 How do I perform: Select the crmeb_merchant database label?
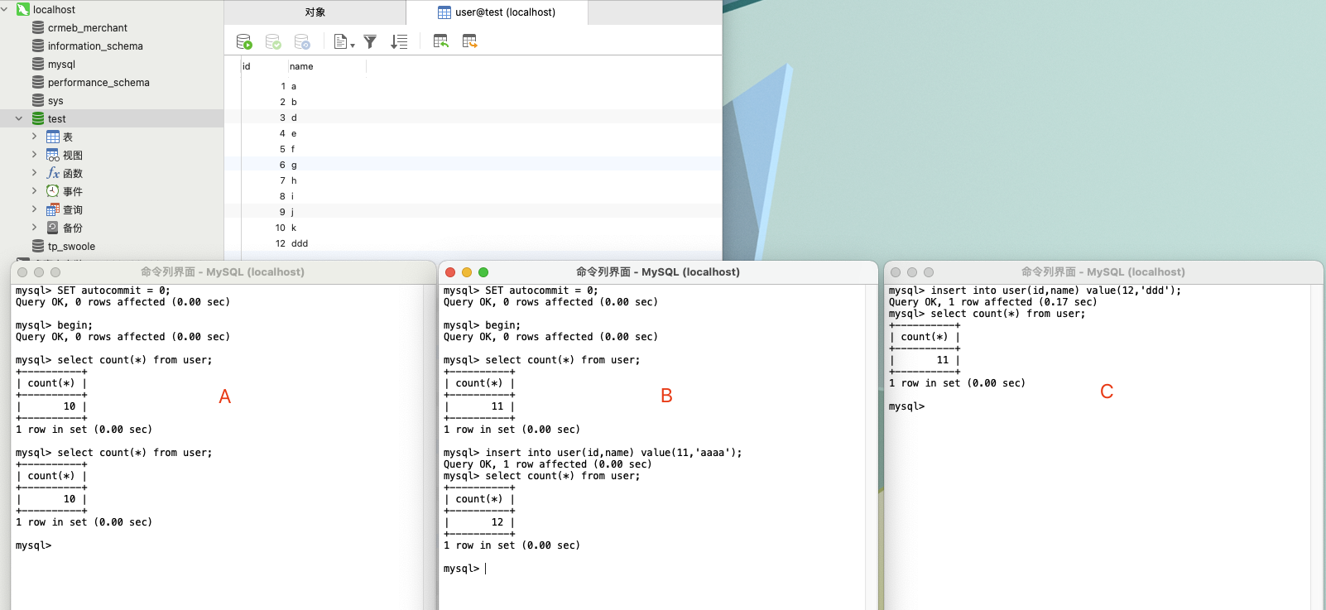click(x=88, y=27)
